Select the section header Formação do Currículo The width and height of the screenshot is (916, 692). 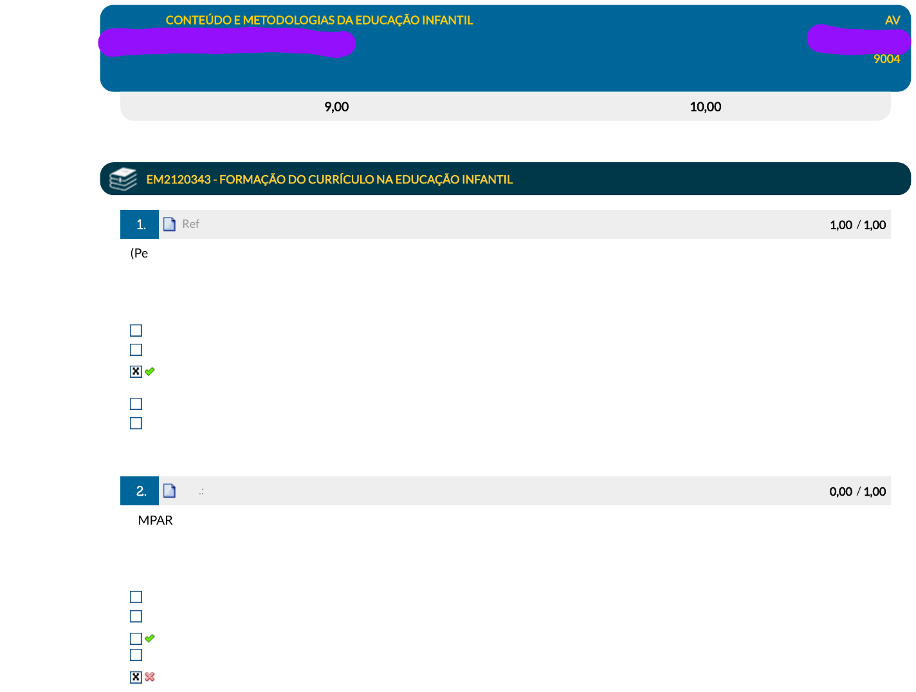pos(329,180)
